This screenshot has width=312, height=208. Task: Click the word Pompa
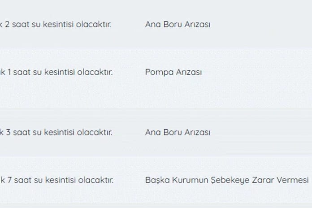point(159,72)
